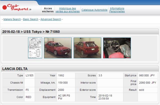Click the USS Tokyo lot 71060 heading

(x=31, y=32)
